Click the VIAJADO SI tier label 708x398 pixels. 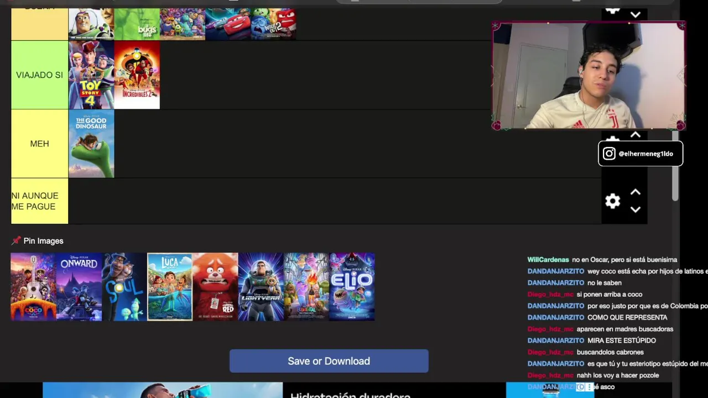click(x=39, y=75)
